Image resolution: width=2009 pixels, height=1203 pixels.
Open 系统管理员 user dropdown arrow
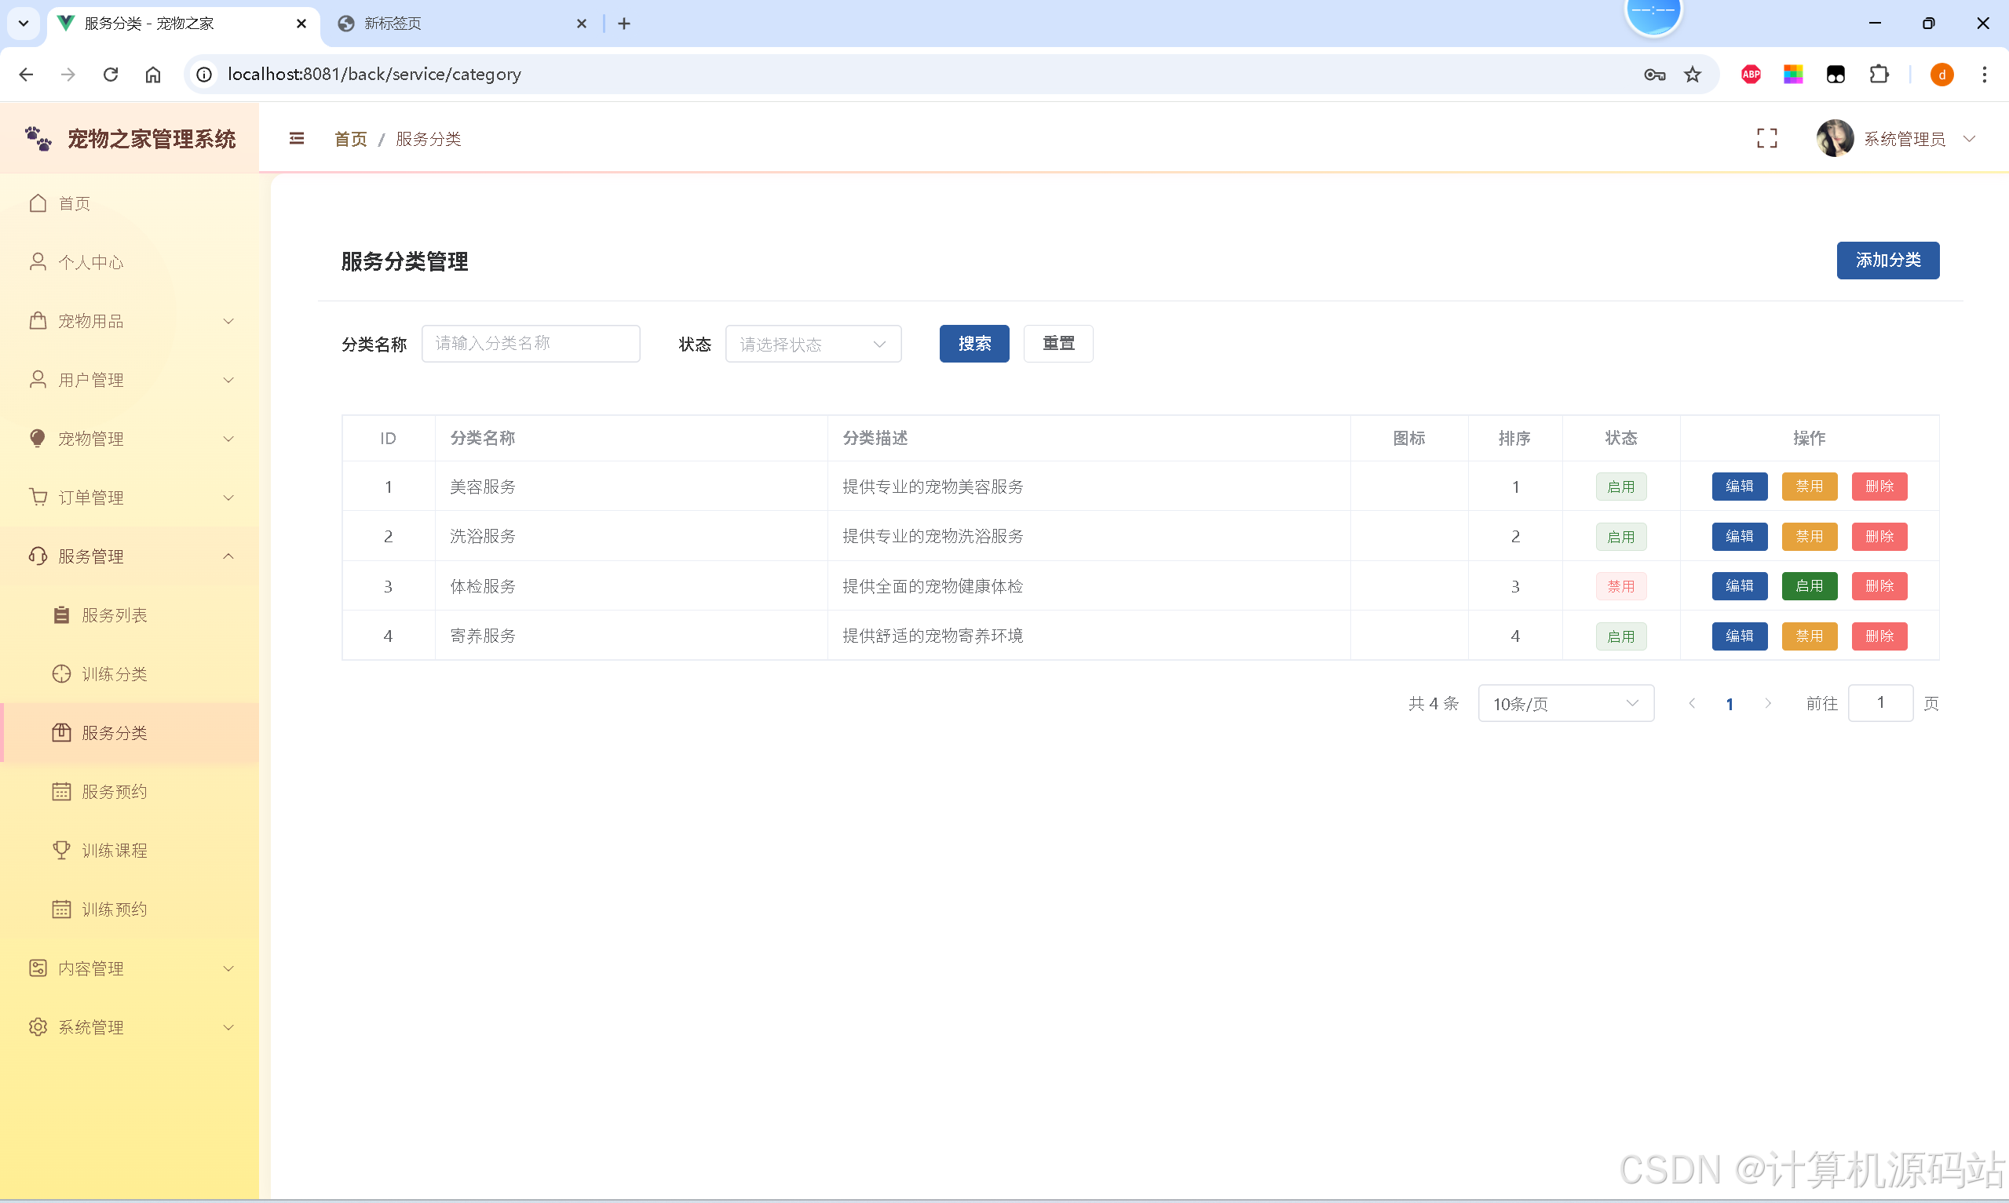coord(1969,139)
